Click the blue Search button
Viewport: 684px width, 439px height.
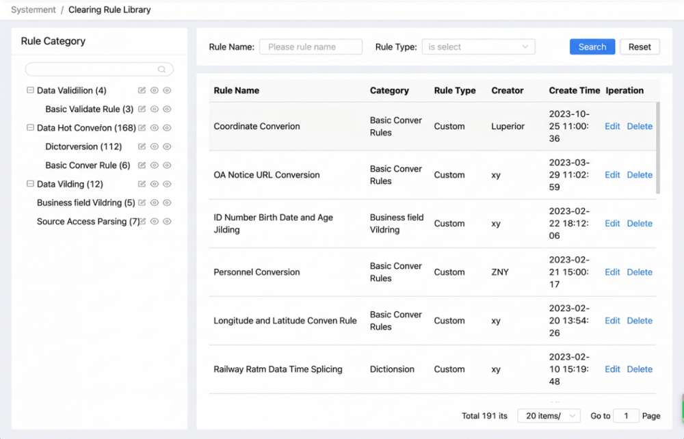tap(592, 46)
